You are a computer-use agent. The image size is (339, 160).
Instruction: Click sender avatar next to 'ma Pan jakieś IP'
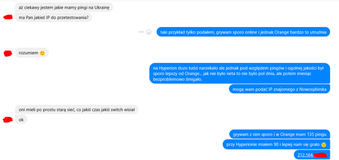[x=8, y=17]
